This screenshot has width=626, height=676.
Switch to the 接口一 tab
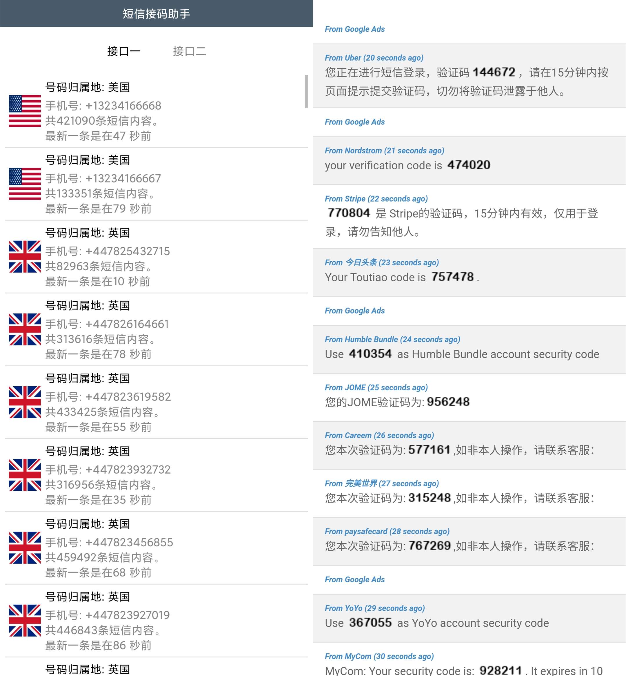[124, 51]
